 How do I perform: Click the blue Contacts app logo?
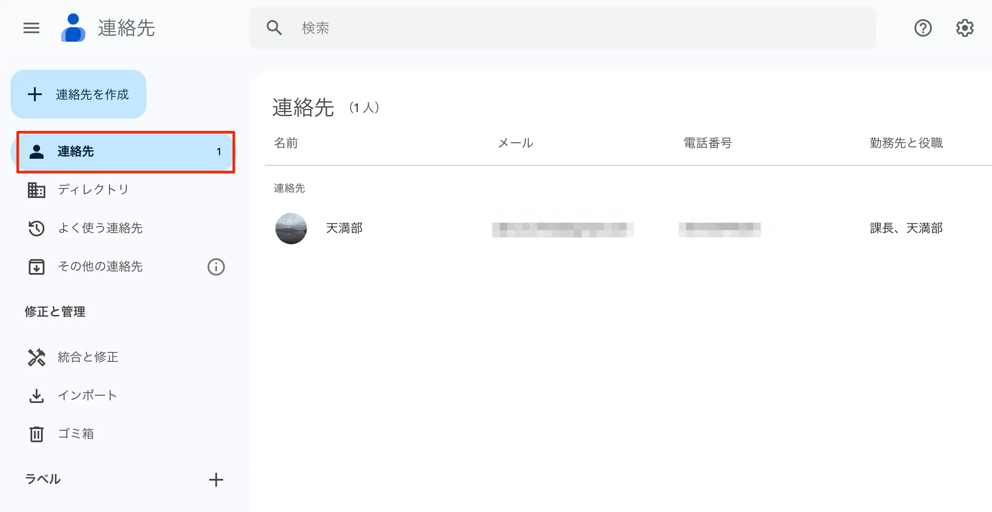click(73, 28)
